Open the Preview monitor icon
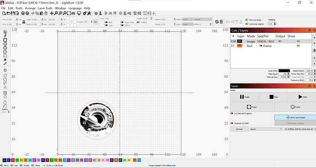This screenshot has width=316, height=168. pos(79,13)
